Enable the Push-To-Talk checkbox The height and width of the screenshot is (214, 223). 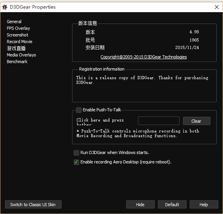pyautogui.click(x=79, y=110)
